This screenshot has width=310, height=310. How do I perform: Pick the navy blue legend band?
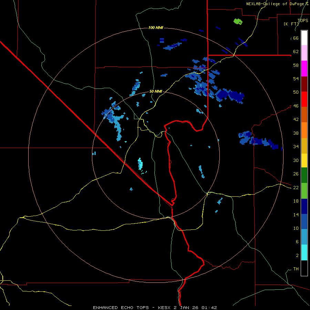tap(304, 206)
